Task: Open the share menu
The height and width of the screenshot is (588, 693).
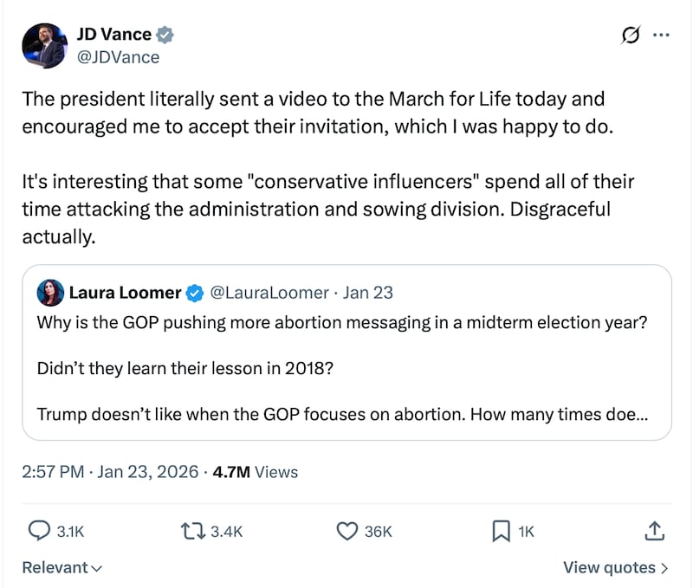Action: 656,532
